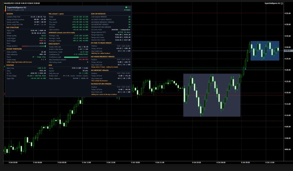Click the ADD-ON MODULES section header
Viewport: 293px width, 171px height.
tap(98, 14)
